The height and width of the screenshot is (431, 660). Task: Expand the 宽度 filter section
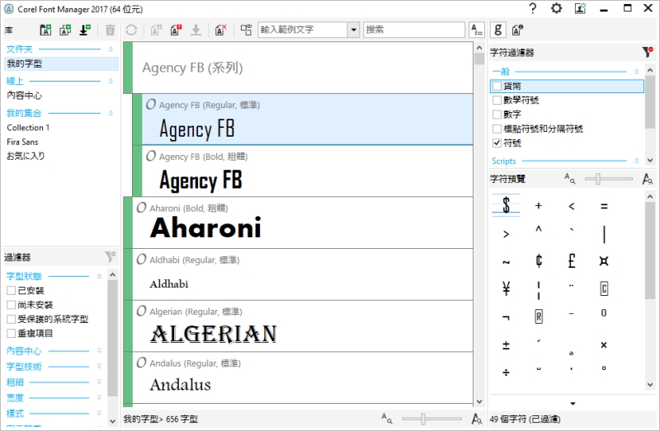pos(99,397)
